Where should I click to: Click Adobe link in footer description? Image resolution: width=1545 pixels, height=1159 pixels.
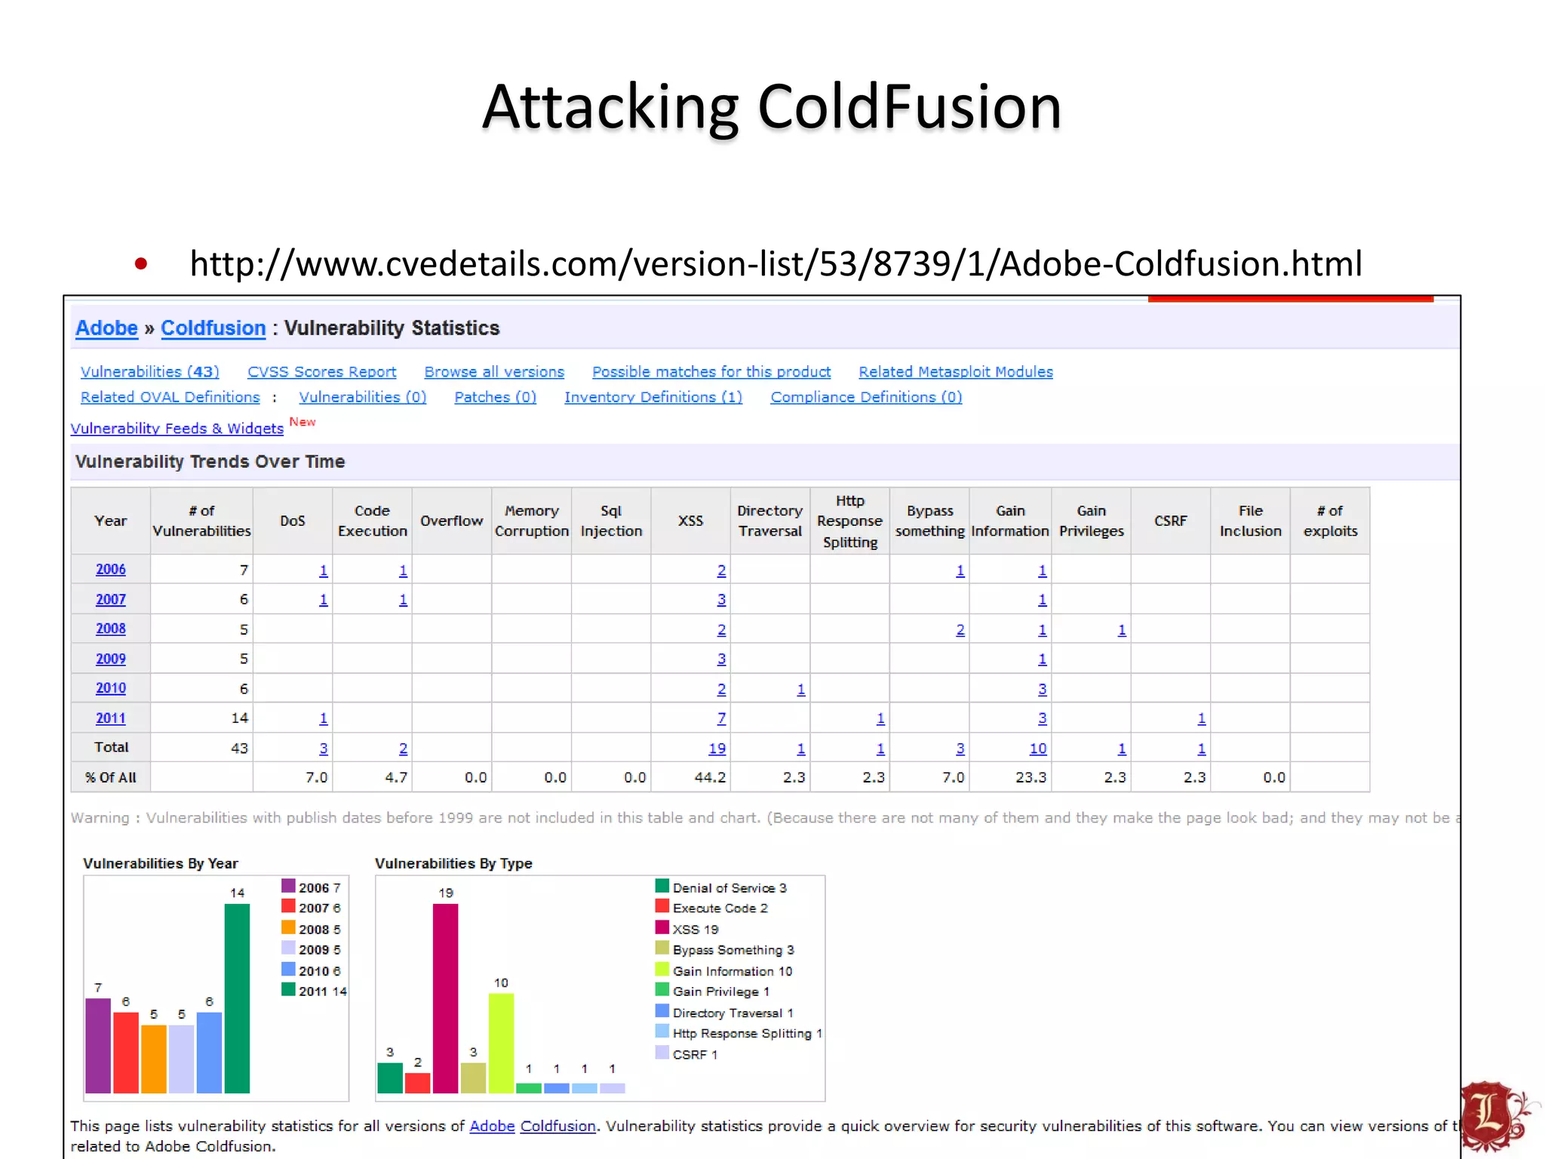coord(492,1126)
